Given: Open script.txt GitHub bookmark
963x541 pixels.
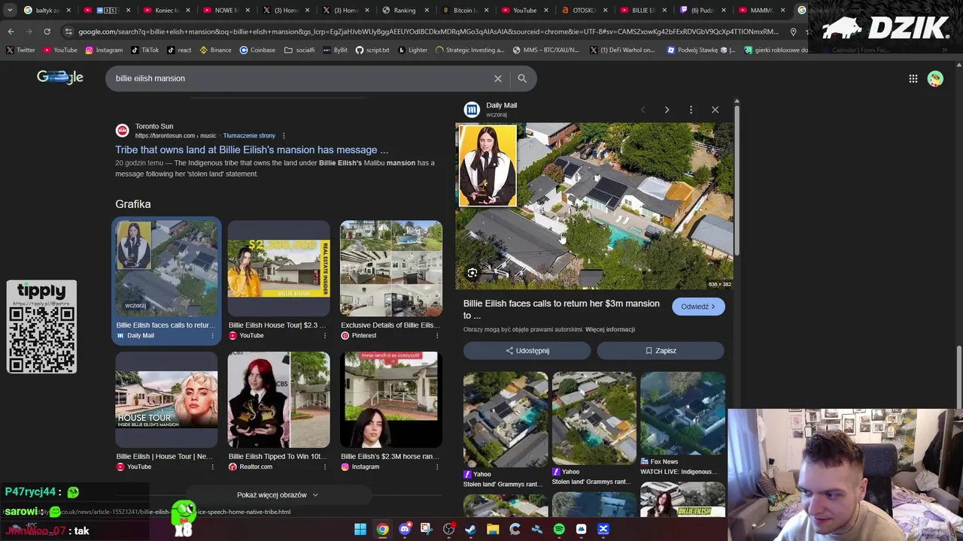Looking at the screenshot, I should pyautogui.click(x=372, y=50).
